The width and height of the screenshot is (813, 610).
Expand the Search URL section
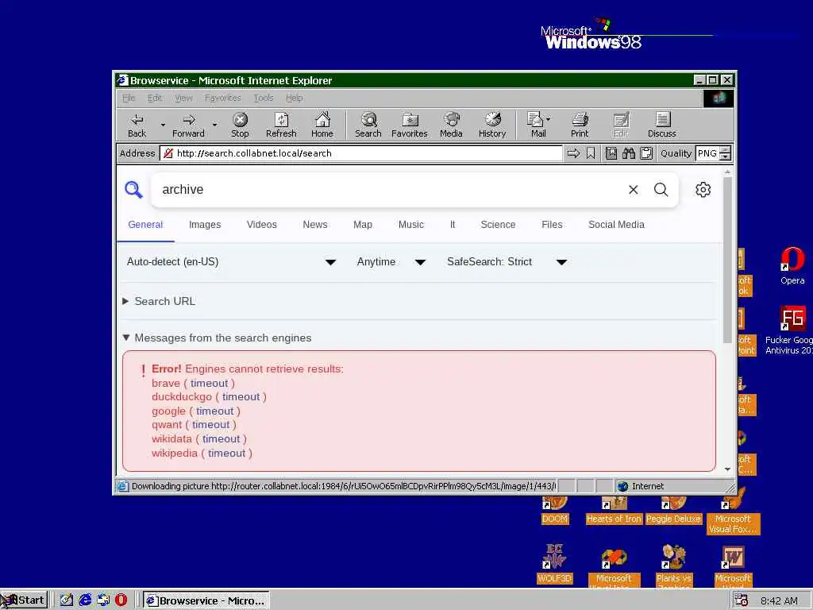[159, 301]
